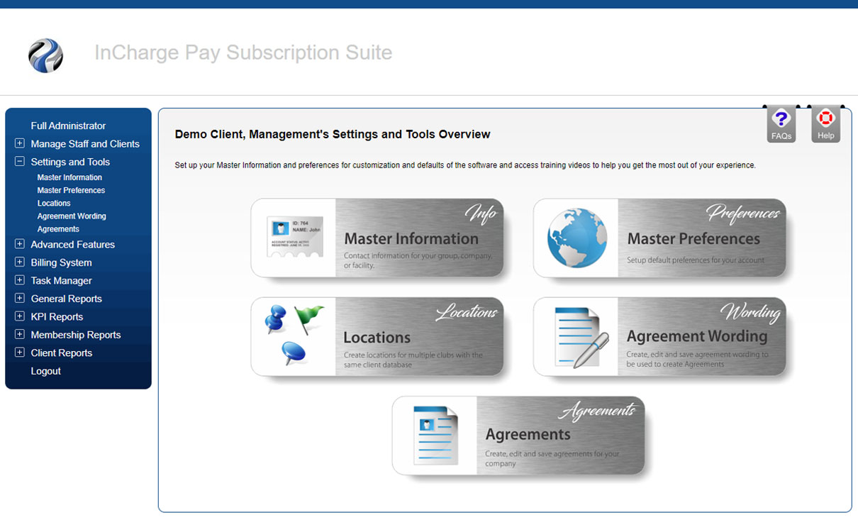Click the Help lifebuoy icon
The height and width of the screenshot is (532, 858).
pos(825,124)
